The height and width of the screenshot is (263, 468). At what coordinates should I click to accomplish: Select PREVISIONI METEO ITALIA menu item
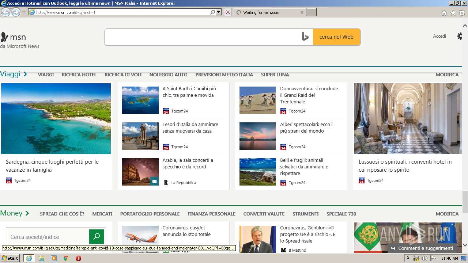point(224,75)
